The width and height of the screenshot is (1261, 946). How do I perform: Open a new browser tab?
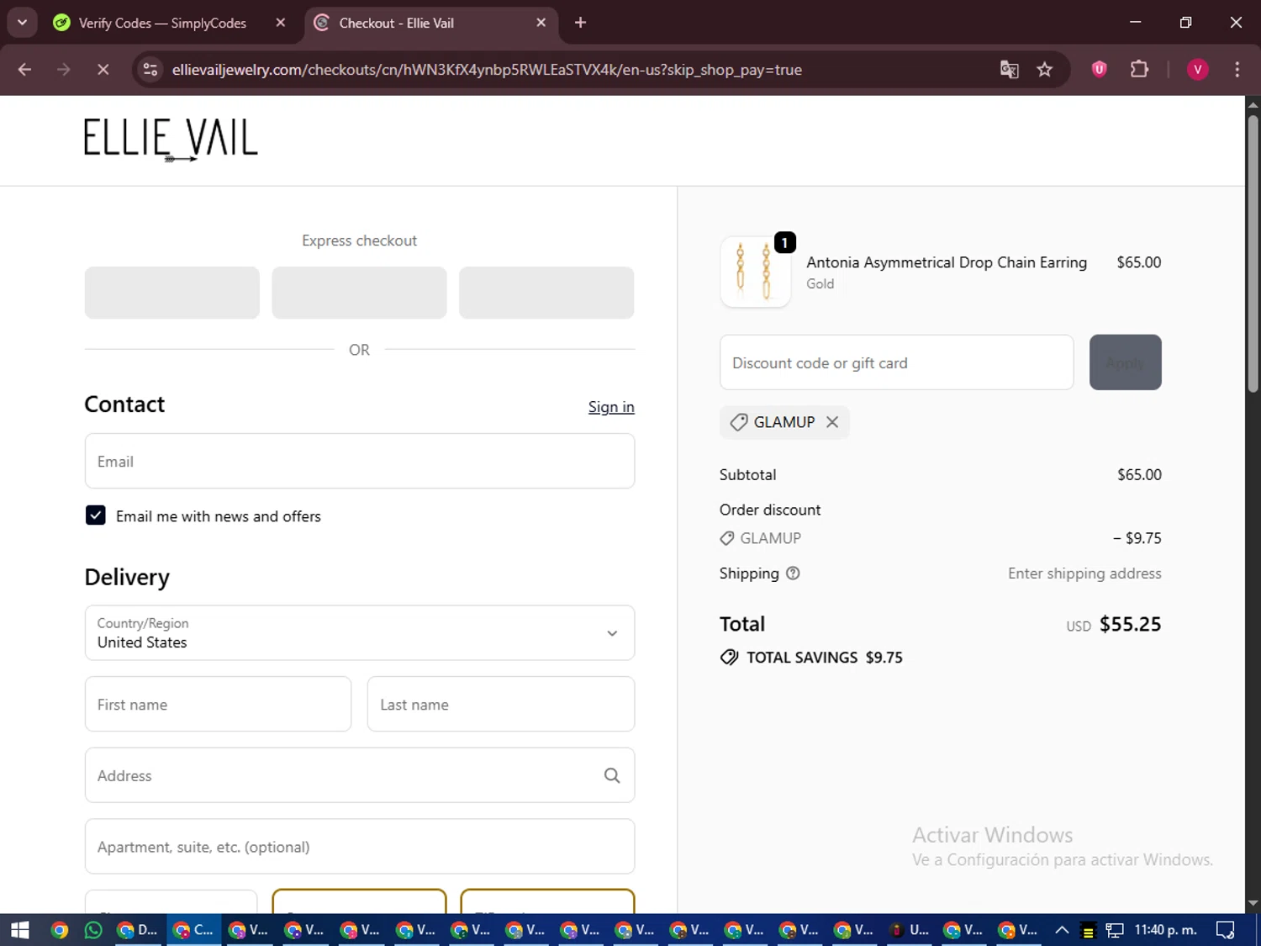(x=580, y=23)
